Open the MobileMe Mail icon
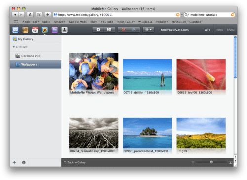Image resolution: width=247 pixels, height=180 pixels. [15, 30]
